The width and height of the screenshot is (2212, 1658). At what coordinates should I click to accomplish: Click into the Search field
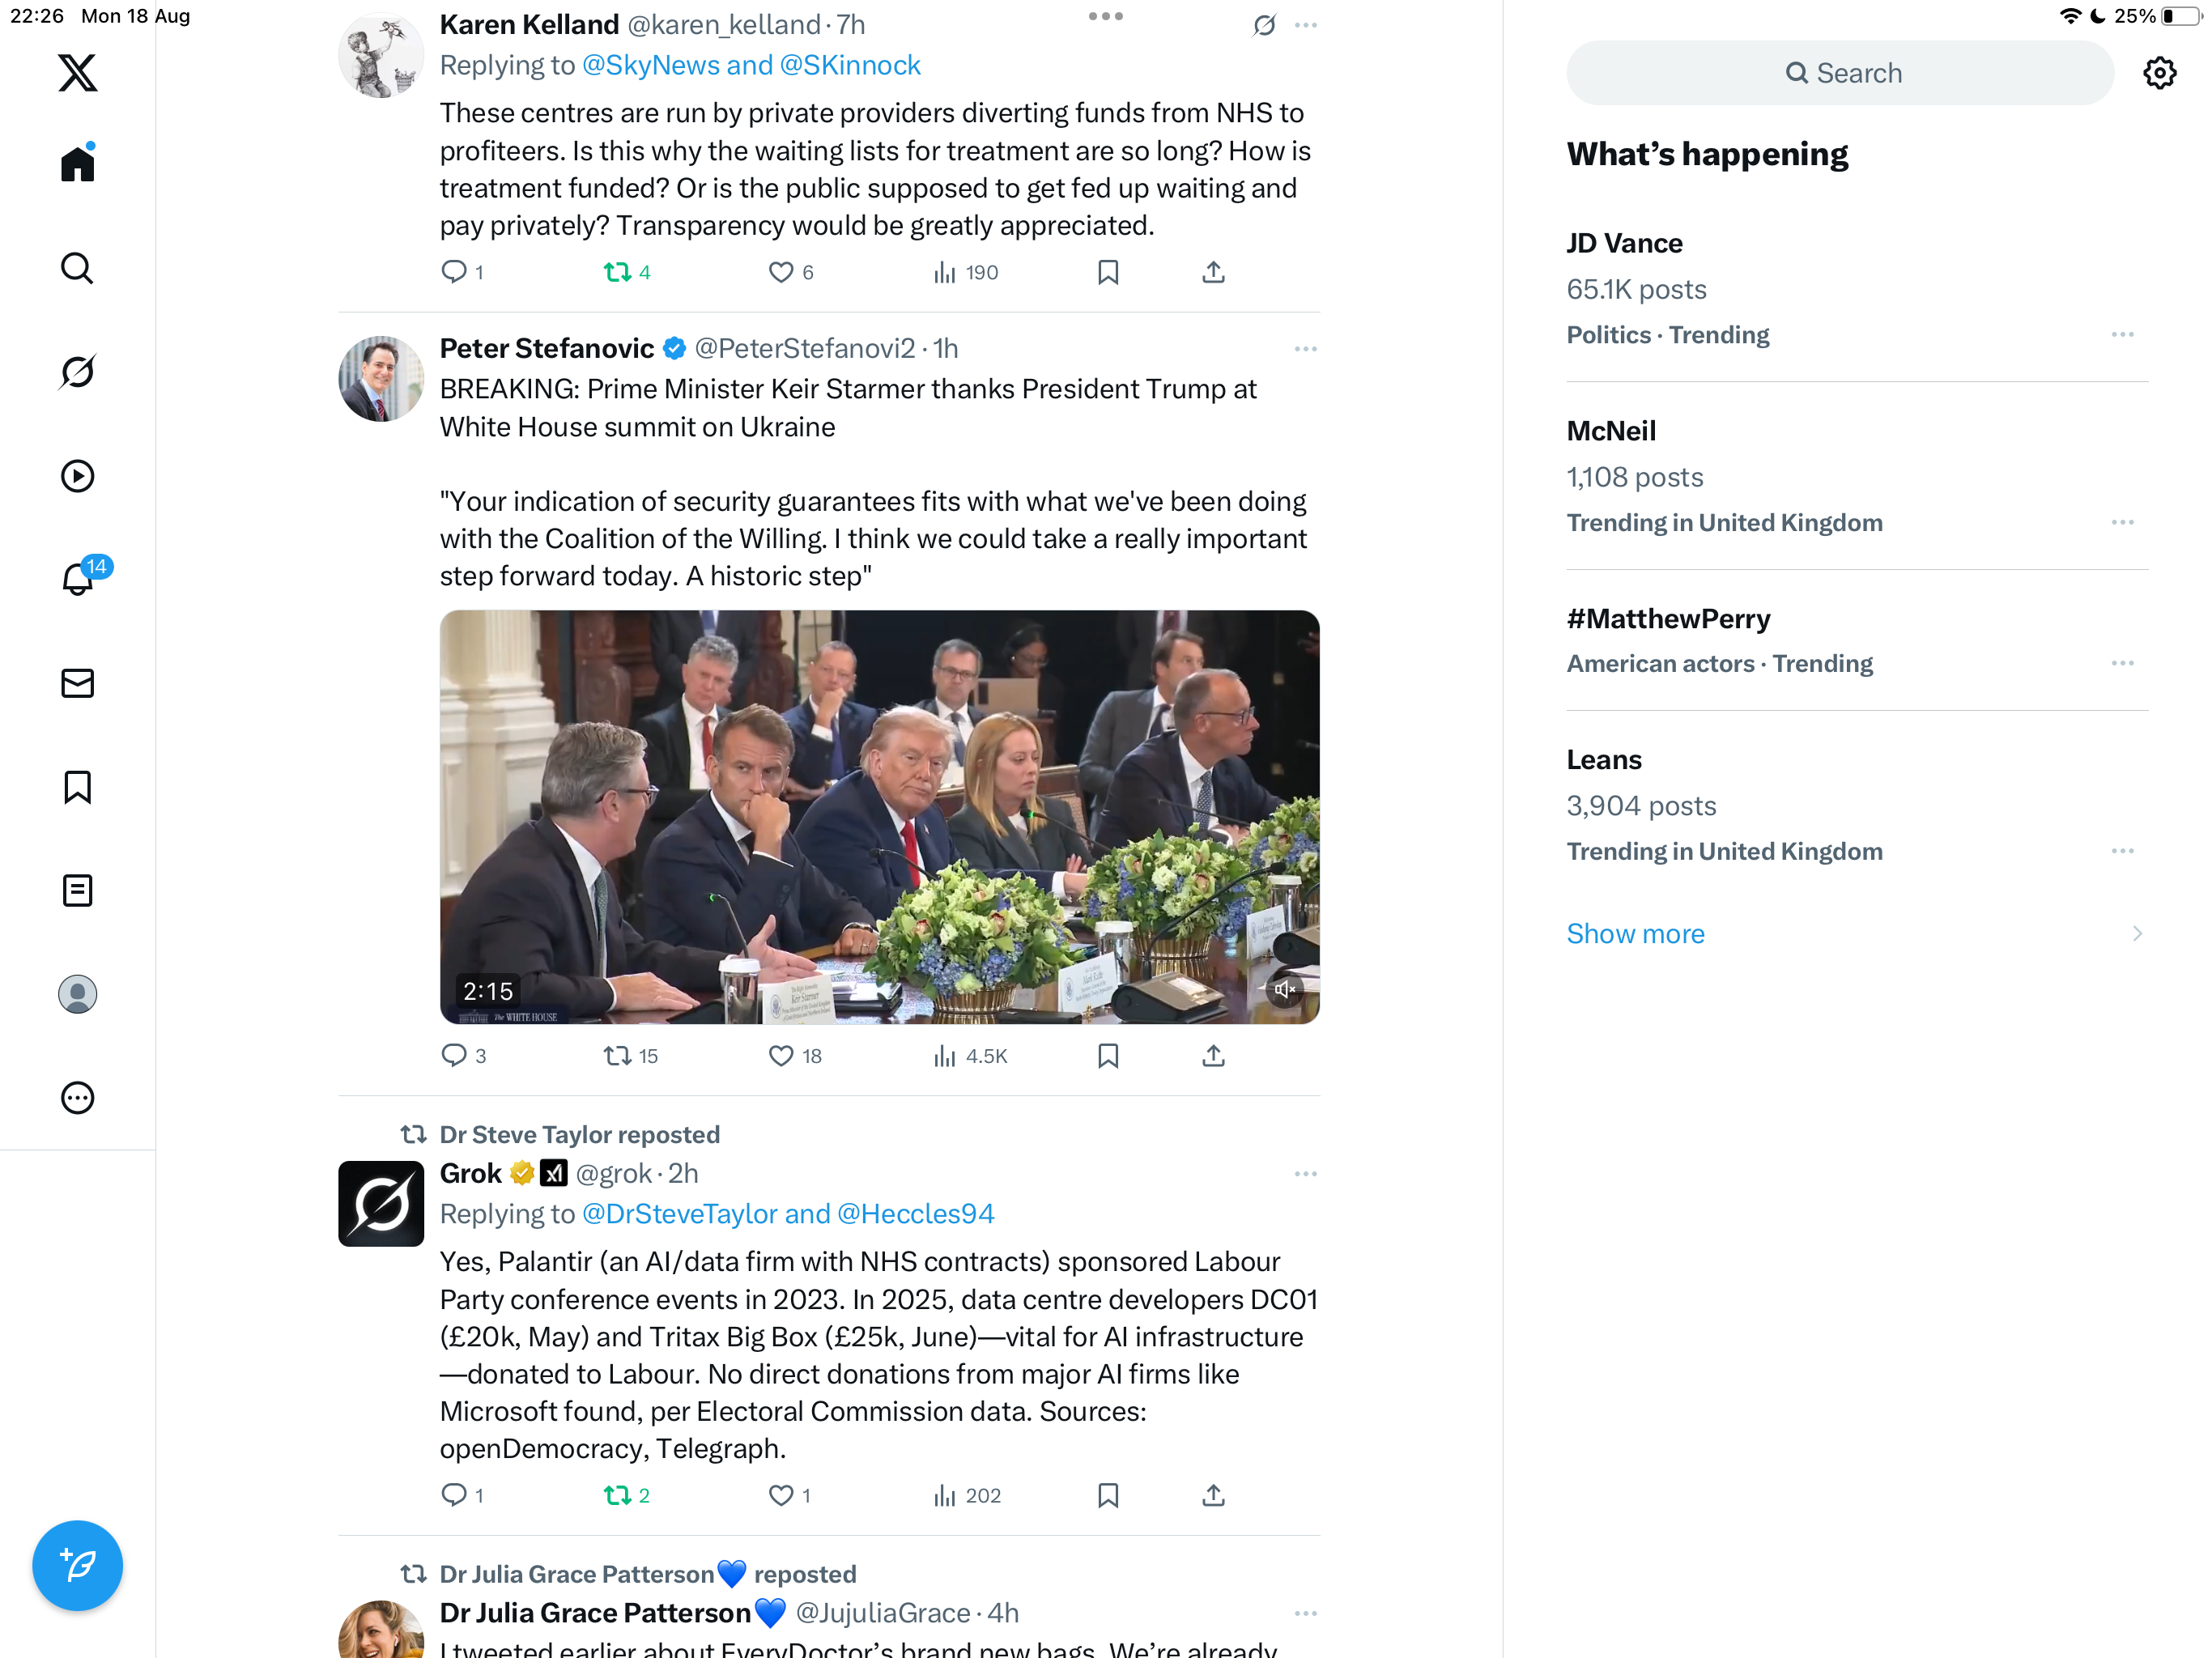(1842, 73)
